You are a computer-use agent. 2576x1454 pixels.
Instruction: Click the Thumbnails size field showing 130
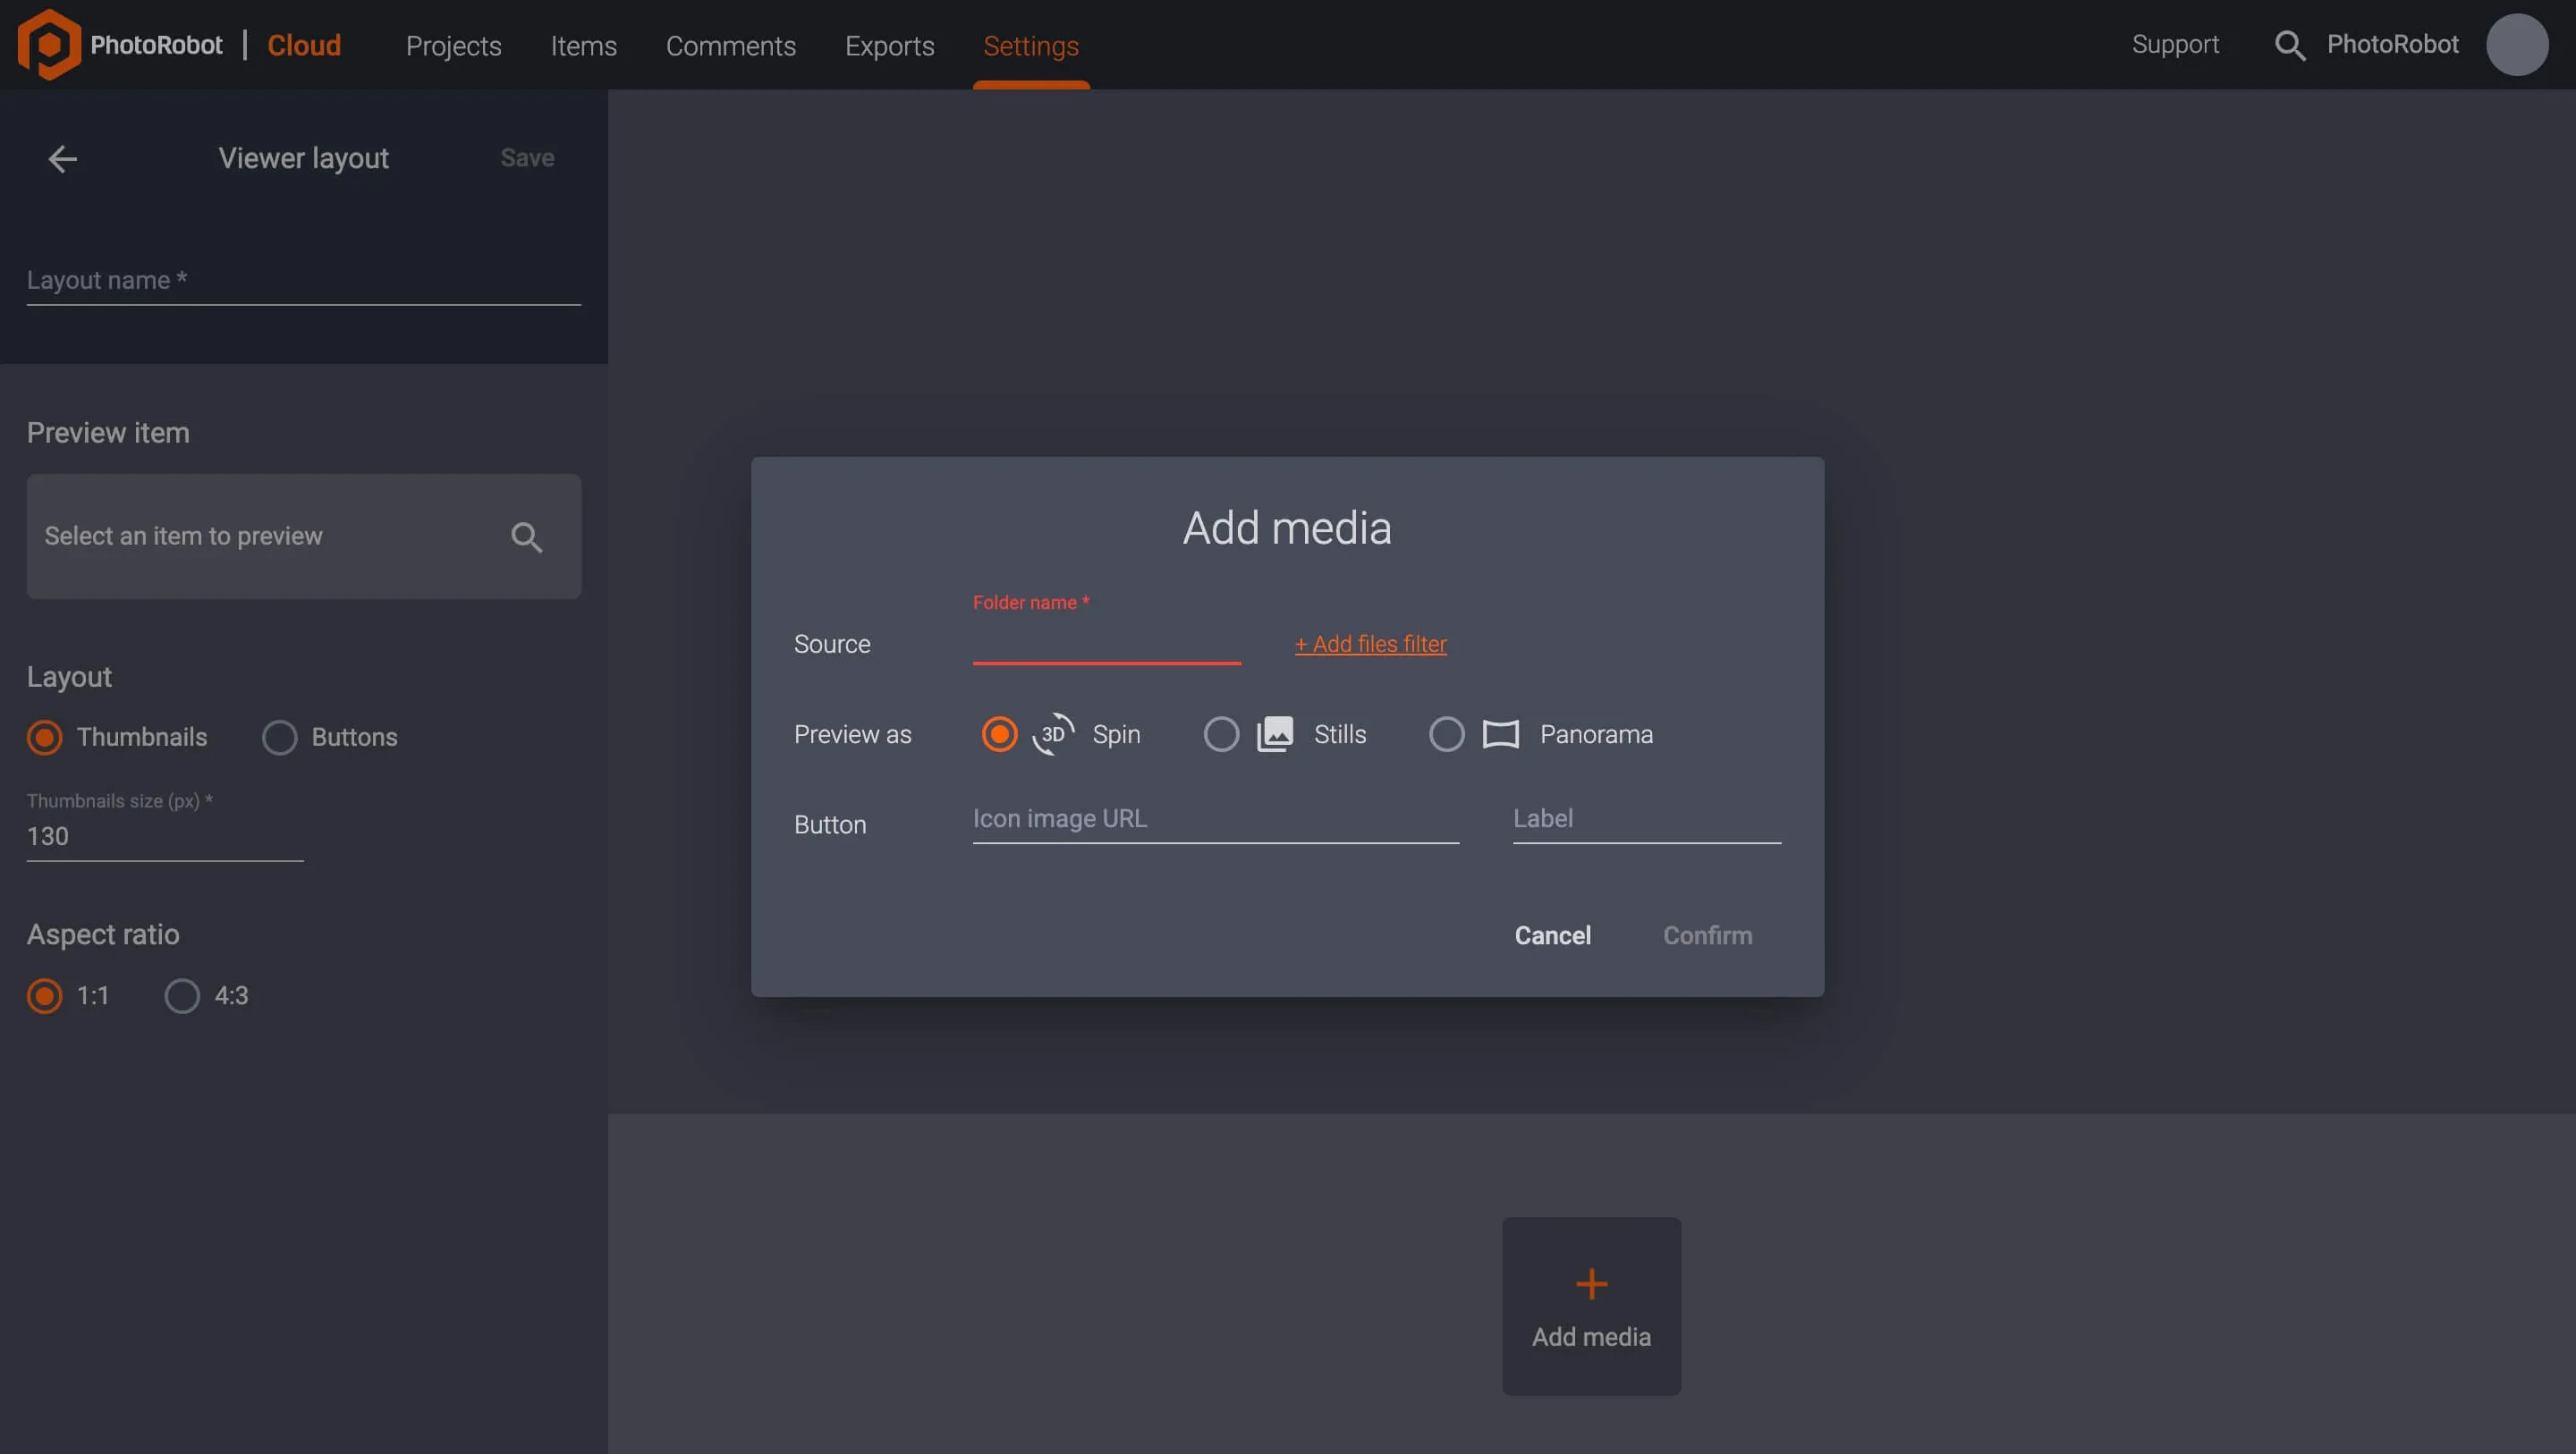click(x=165, y=837)
